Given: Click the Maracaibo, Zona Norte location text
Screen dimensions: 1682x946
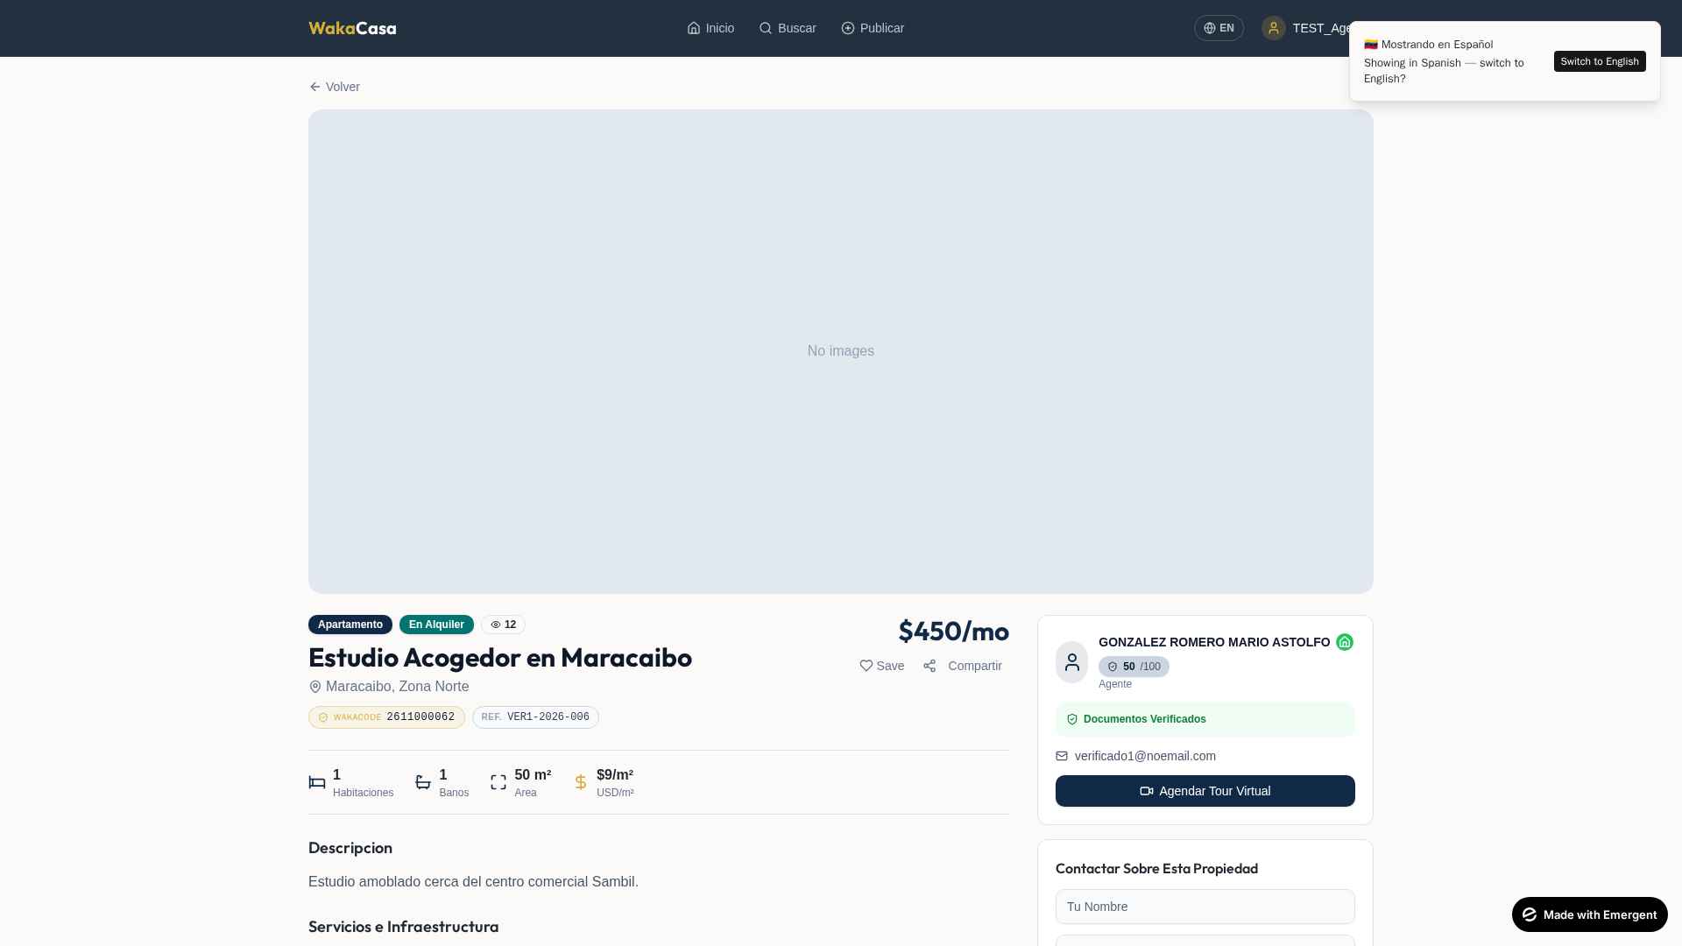Looking at the screenshot, I should [x=398, y=687].
